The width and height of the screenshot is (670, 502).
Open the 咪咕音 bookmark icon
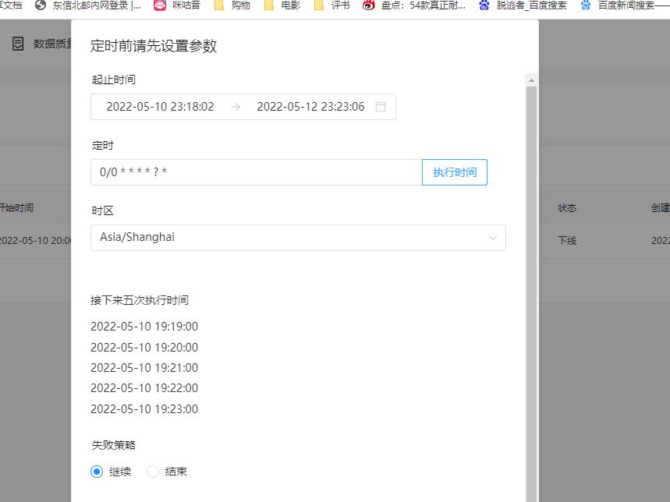point(160,5)
